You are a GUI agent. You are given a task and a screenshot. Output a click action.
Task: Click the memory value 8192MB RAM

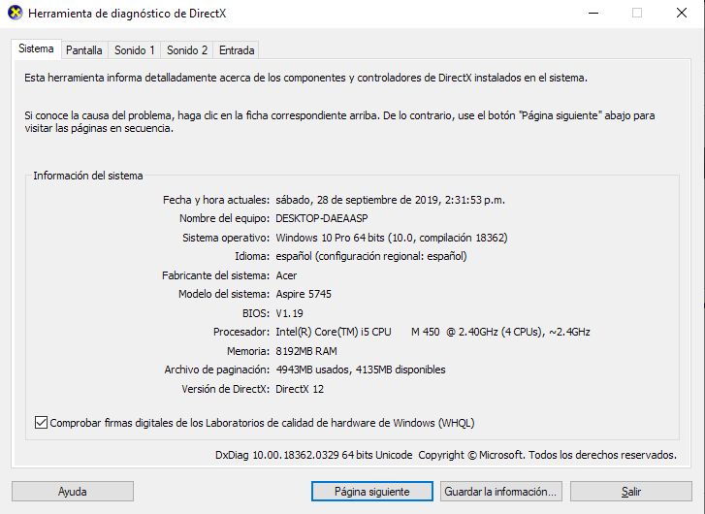[x=306, y=351]
